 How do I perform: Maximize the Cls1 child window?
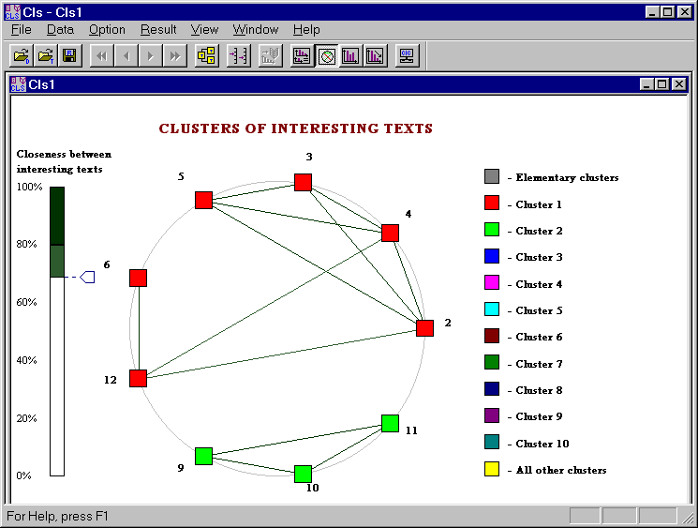pyautogui.click(x=662, y=84)
